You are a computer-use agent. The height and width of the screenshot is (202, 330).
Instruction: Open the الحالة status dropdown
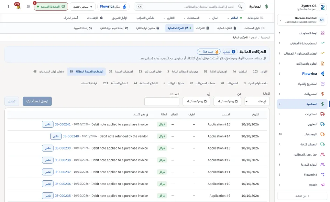(x=257, y=101)
